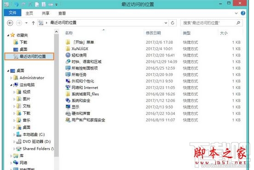
Task: Collapse the 桌面 root tree node
Action: (8, 71)
